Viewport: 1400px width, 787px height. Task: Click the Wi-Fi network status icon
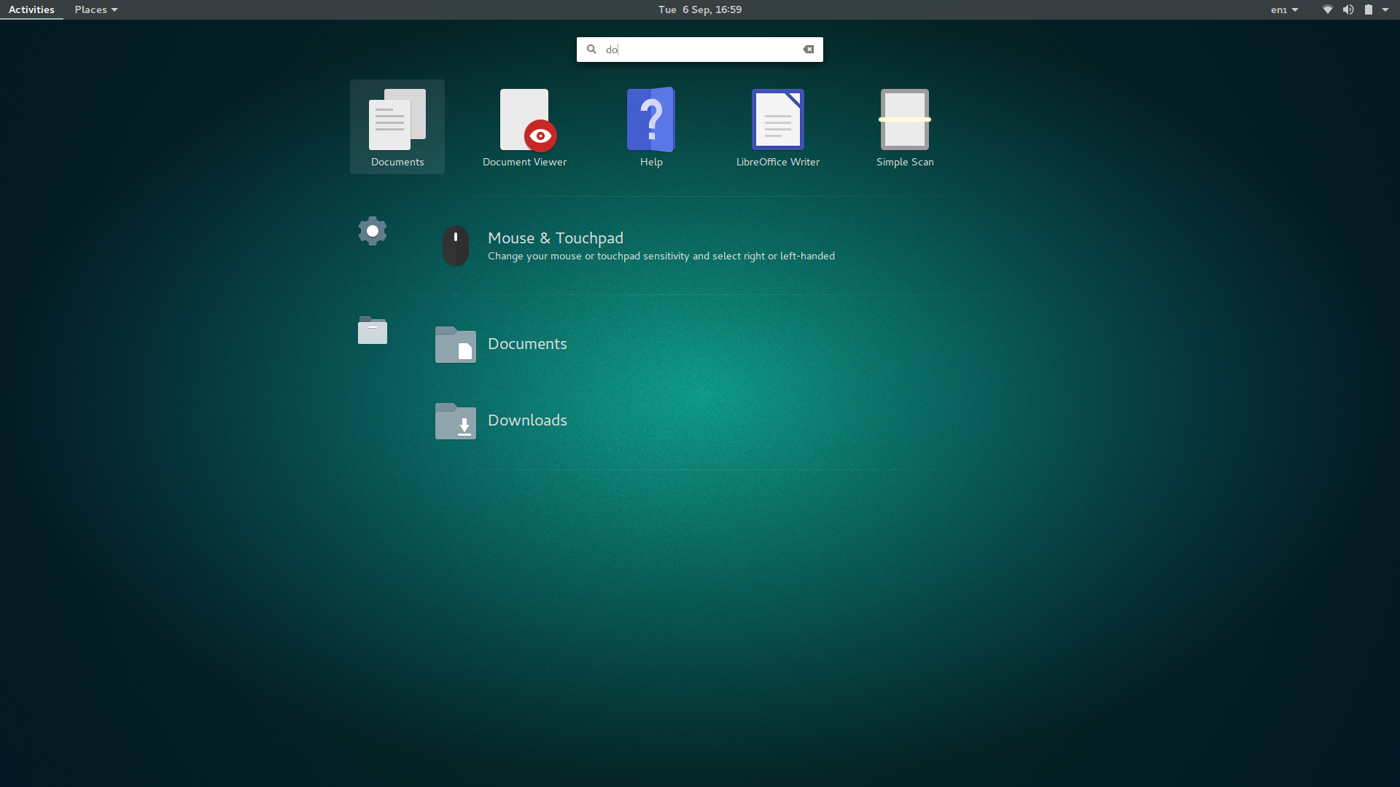1328,9
